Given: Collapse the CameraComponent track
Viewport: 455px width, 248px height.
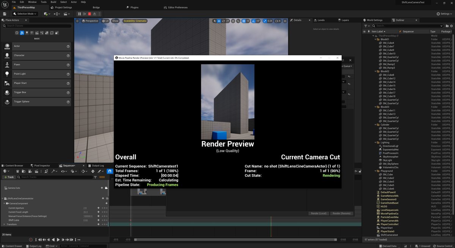Looking at the screenshot, I should pyautogui.click(x=4, y=203).
